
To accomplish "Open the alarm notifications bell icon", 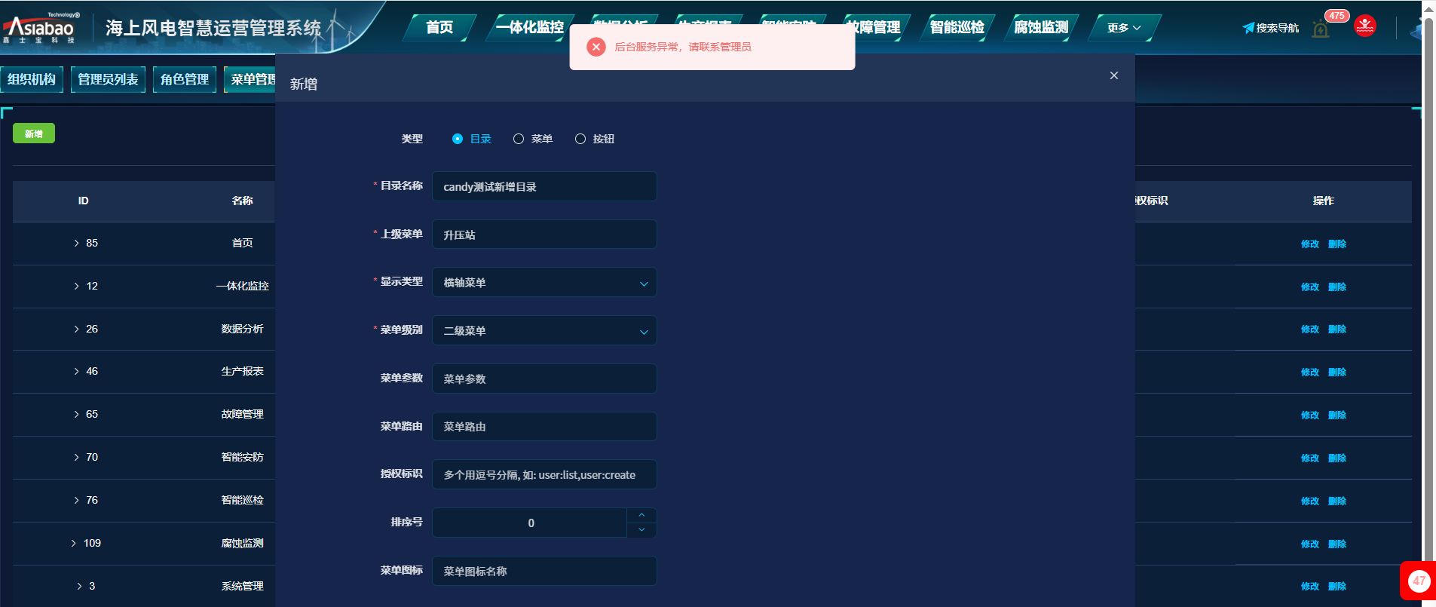I will point(1321,29).
